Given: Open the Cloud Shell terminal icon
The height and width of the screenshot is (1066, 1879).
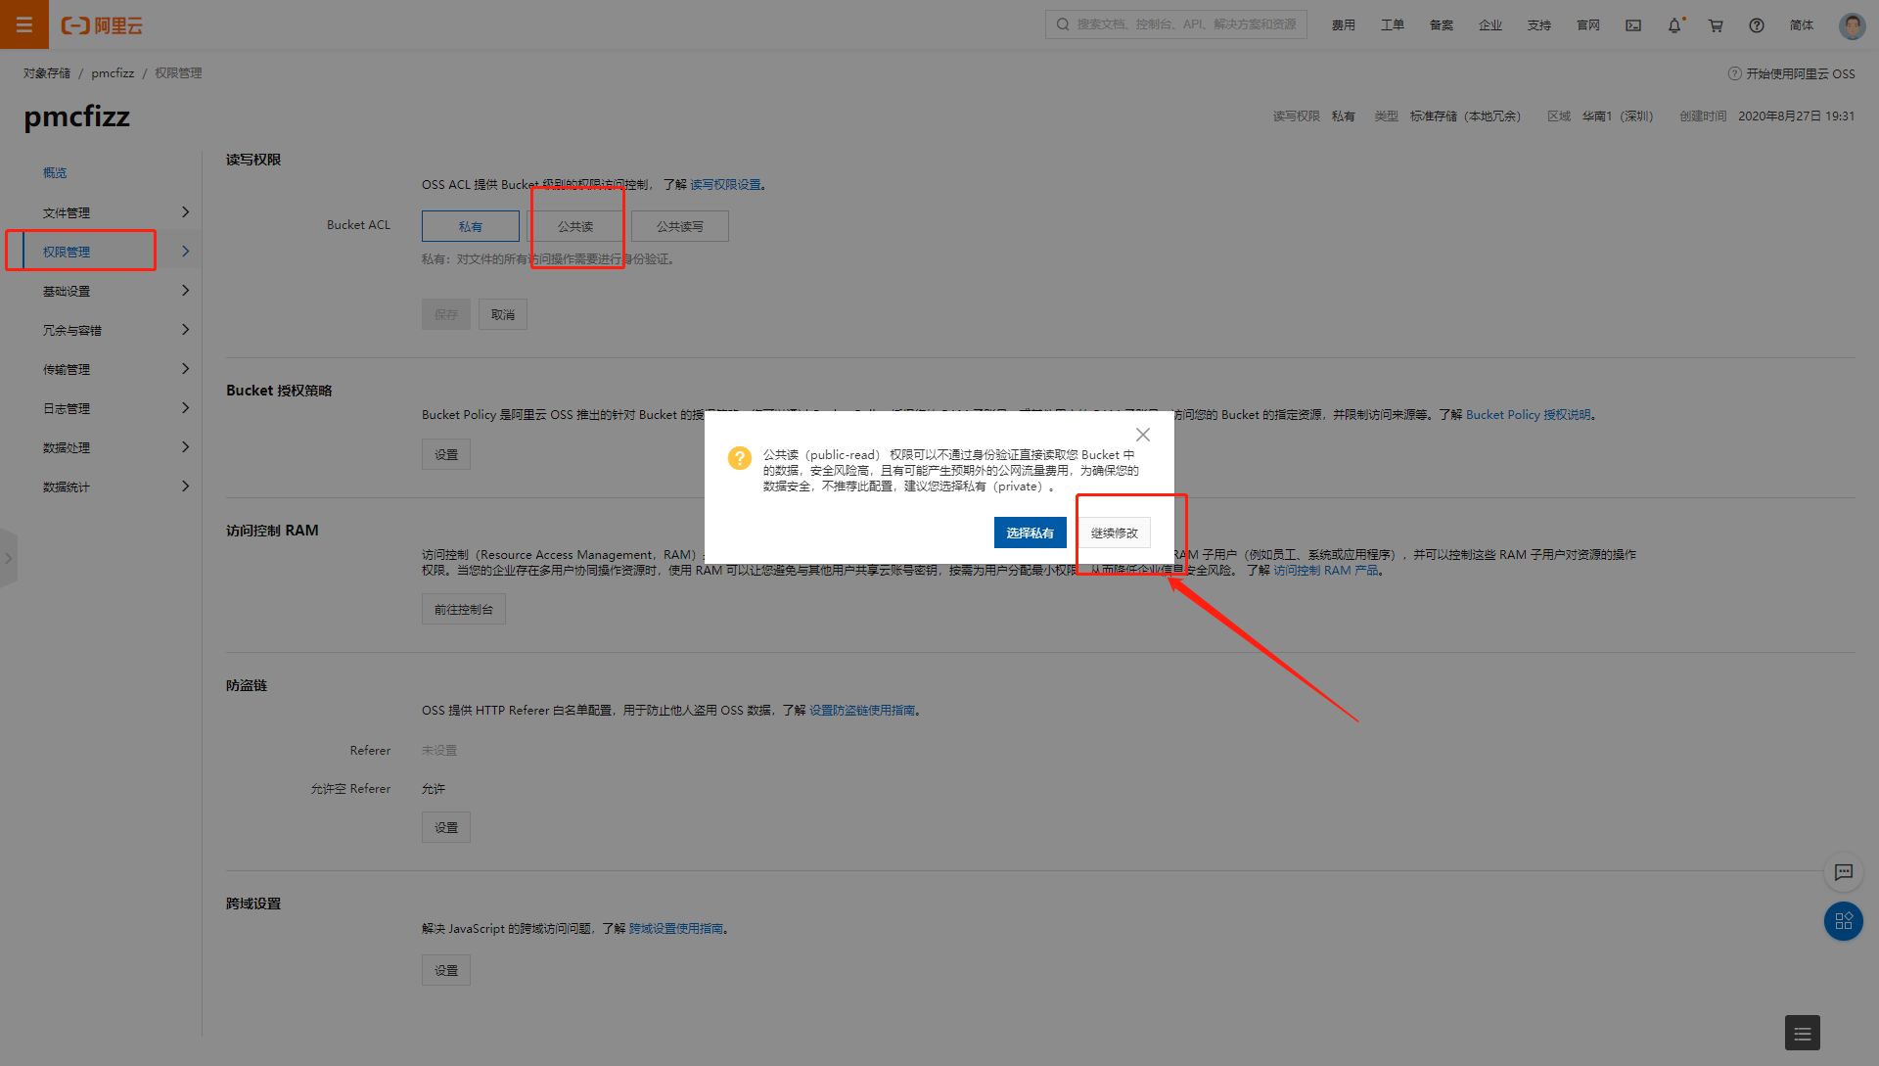Looking at the screenshot, I should [x=1633, y=25].
